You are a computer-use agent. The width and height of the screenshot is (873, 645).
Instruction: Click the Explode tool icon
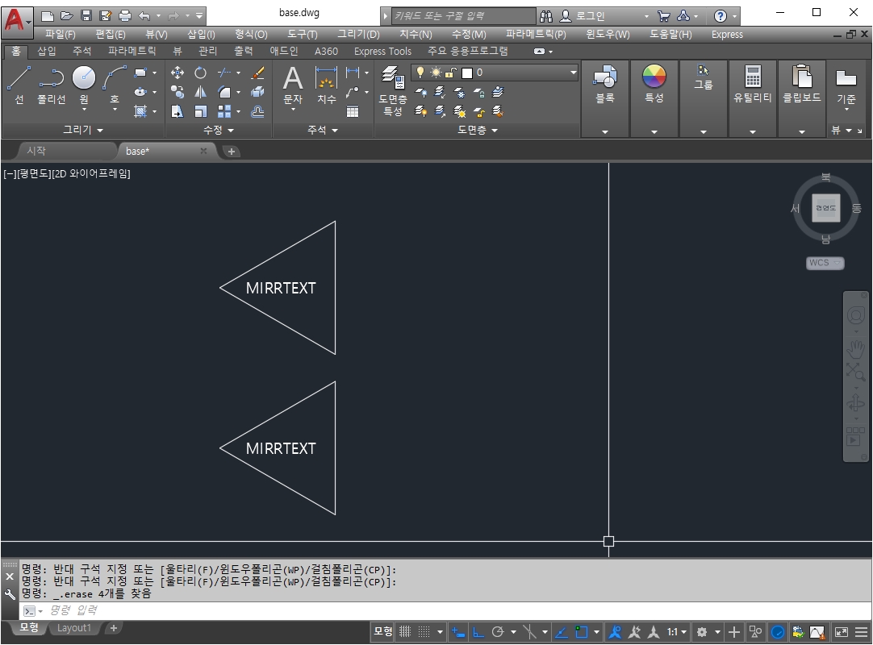[x=257, y=93]
